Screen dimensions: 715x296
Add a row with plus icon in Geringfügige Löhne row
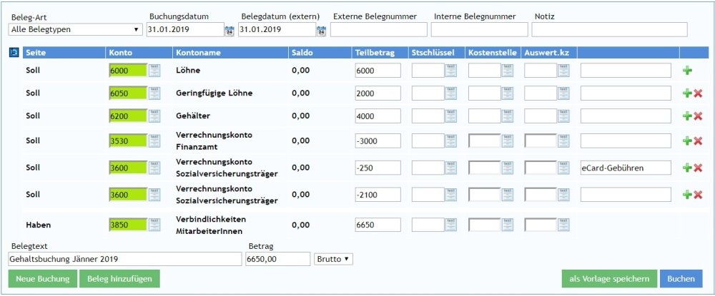tap(687, 93)
